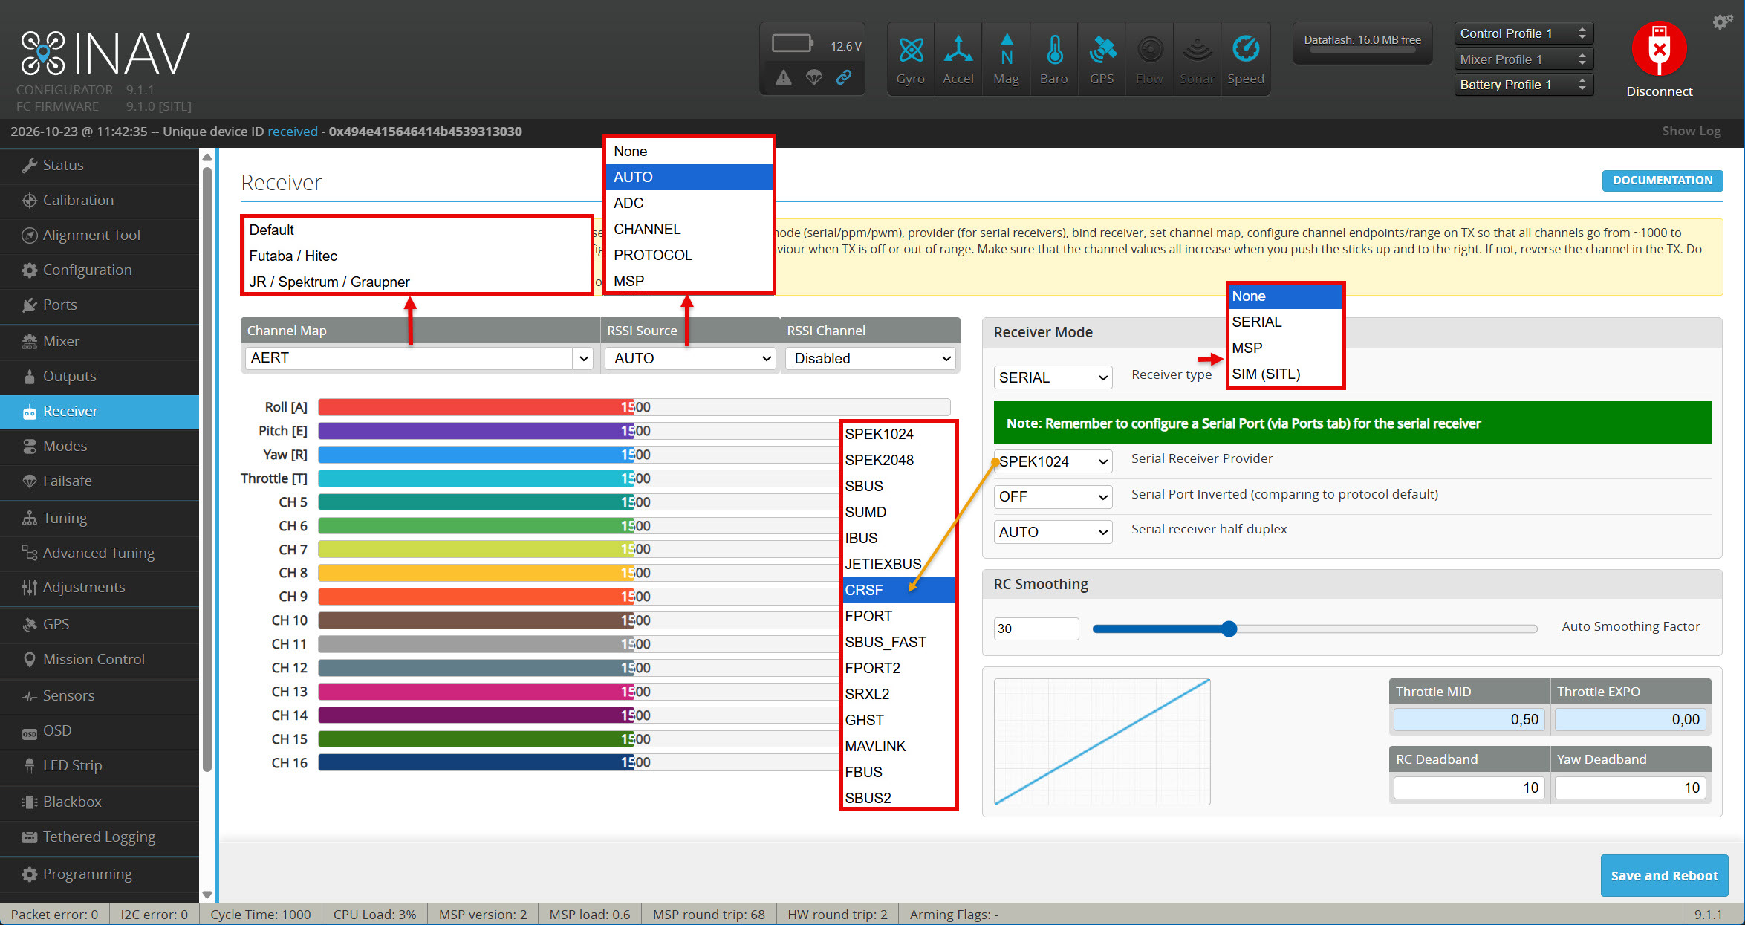This screenshot has height=925, width=1745.
Task: Open the Programming tab
Action: (100, 874)
